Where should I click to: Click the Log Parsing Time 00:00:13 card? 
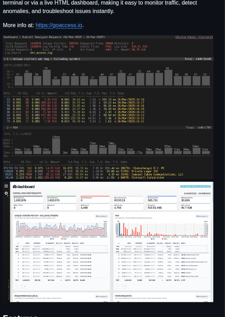coord(128,199)
